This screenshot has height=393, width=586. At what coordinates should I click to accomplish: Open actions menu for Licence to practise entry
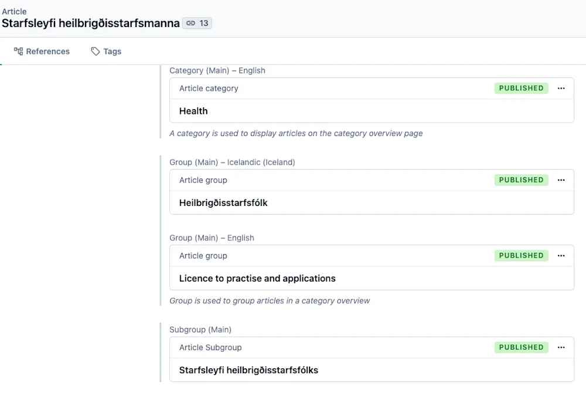pyautogui.click(x=561, y=256)
